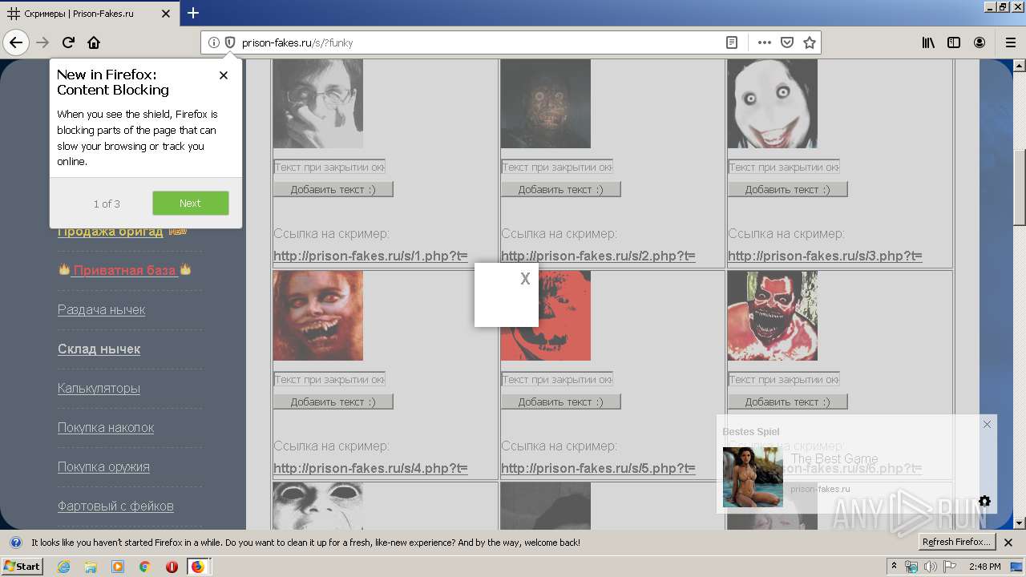The image size is (1026, 577).
Task: Click Добавить текст under sixth screamer
Action: coord(788,401)
